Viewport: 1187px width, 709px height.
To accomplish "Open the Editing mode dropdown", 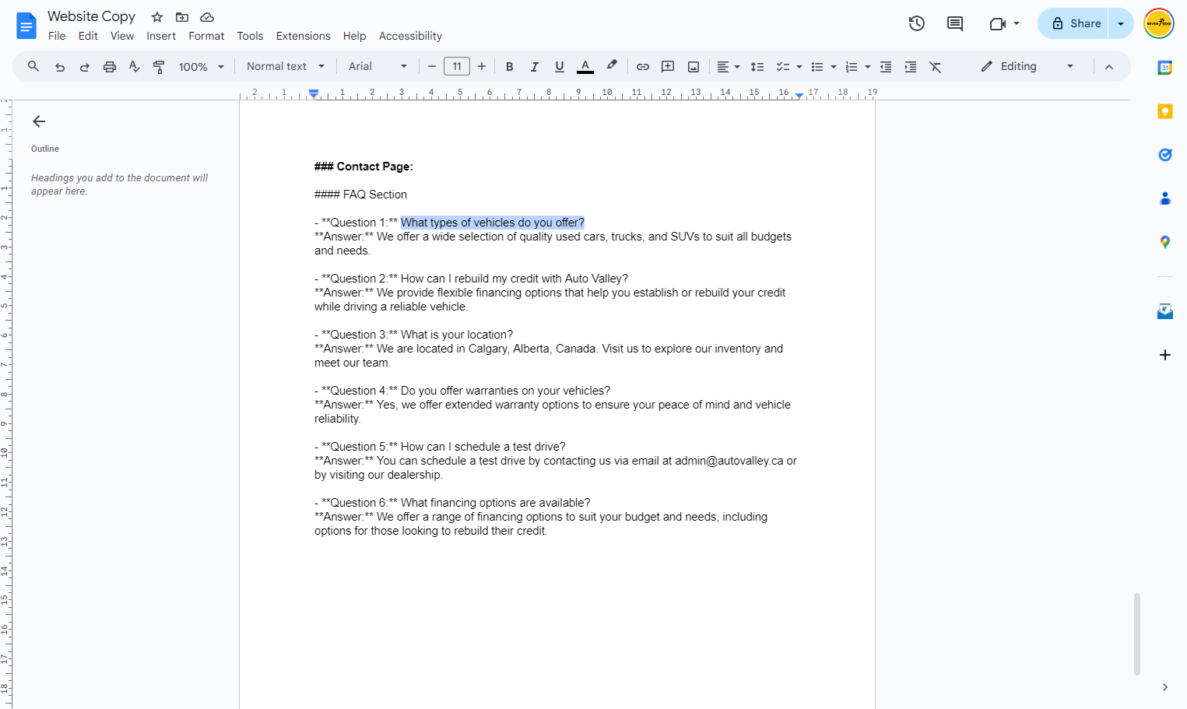I will pyautogui.click(x=1027, y=67).
